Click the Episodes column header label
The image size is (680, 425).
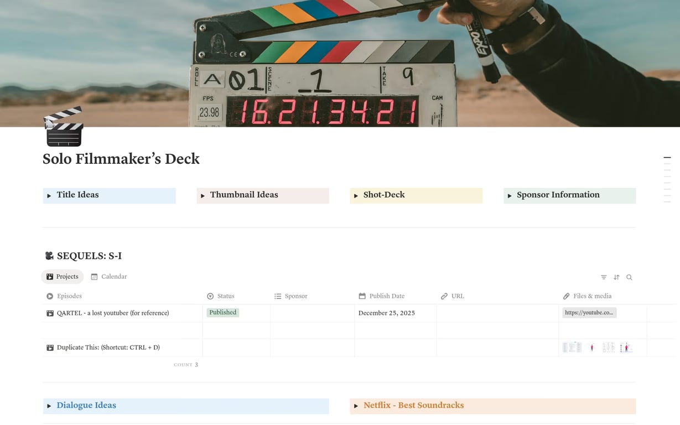(69, 296)
